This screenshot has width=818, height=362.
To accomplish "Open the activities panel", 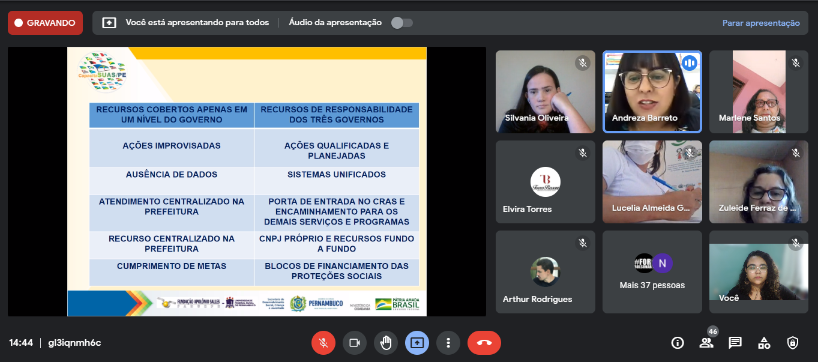I will click(764, 343).
